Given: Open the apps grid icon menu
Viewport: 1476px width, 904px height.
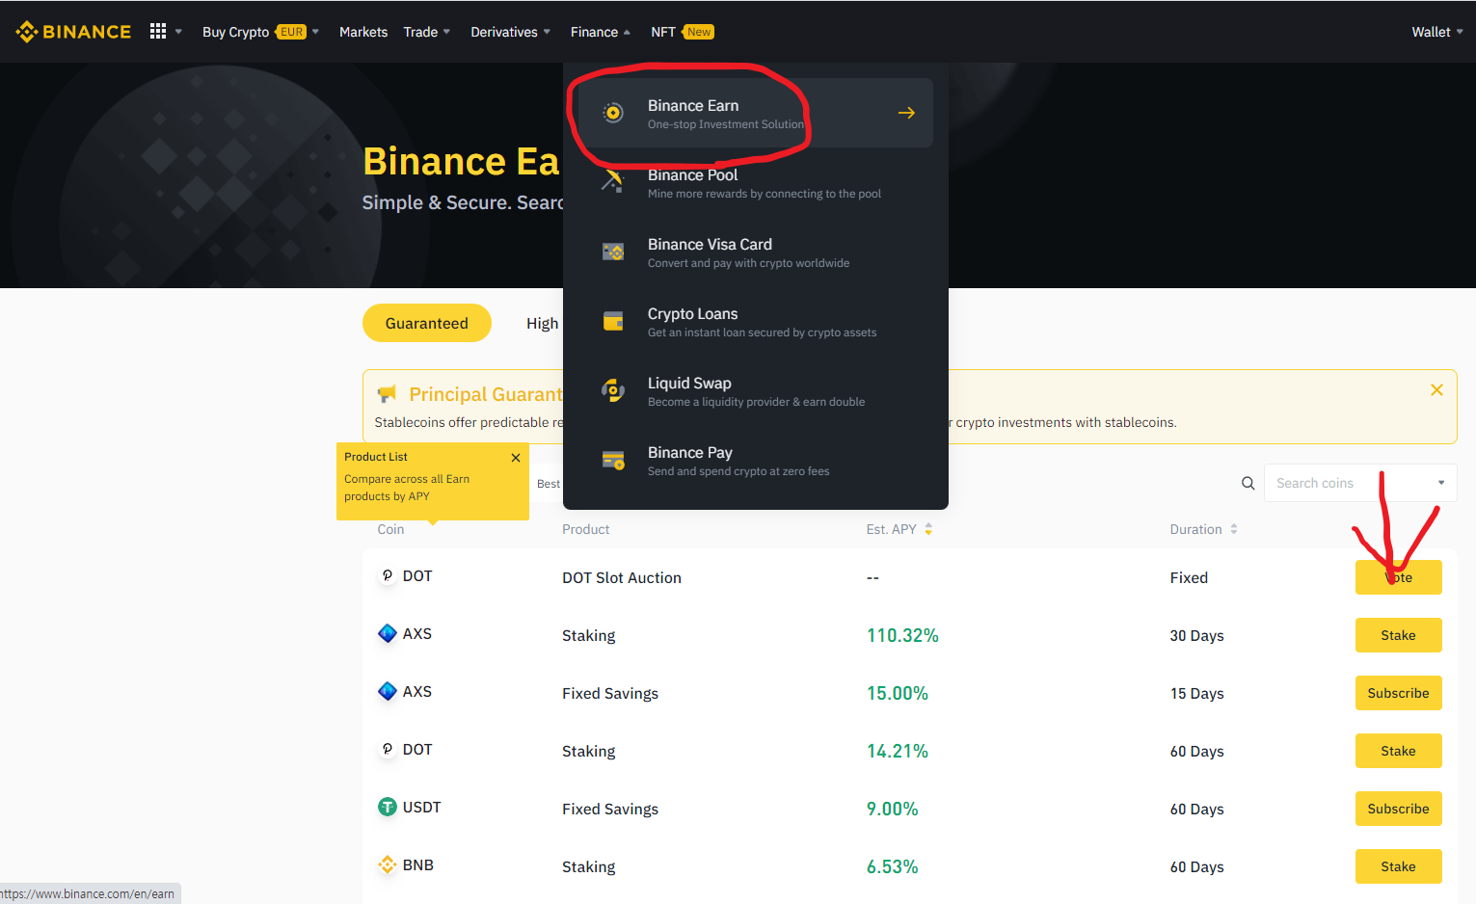Looking at the screenshot, I should (x=158, y=32).
